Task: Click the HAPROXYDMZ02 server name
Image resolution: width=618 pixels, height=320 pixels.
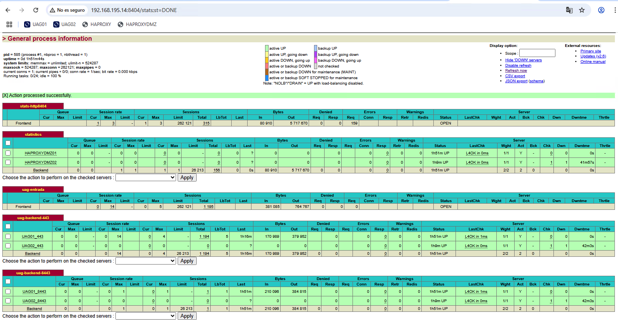Action: pyautogui.click(x=40, y=163)
